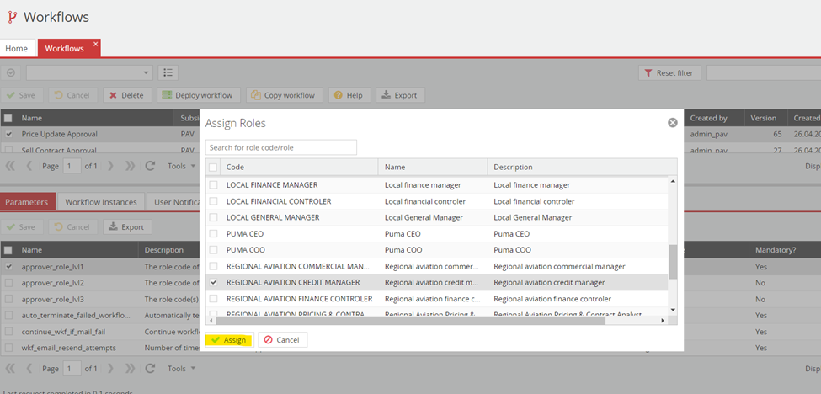The height and width of the screenshot is (394, 821).
Task: Export the workflows list
Action: click(399, 95)
